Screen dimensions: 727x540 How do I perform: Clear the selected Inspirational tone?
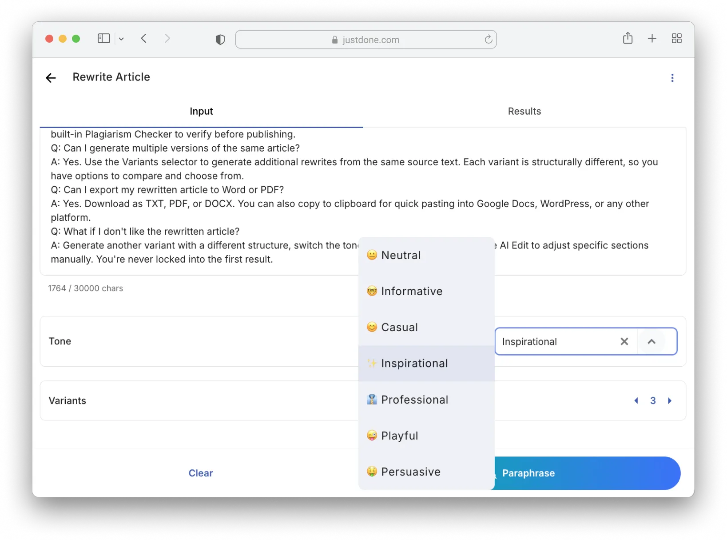point(624,341)
